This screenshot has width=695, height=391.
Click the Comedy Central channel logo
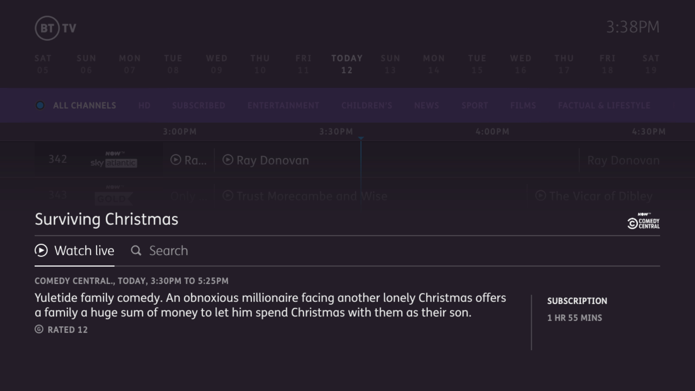click(643, 221)
